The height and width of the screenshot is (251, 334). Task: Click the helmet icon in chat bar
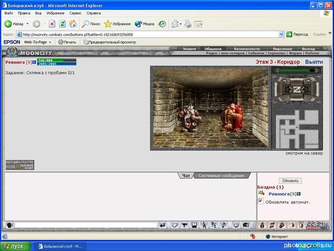pos(246,225)
